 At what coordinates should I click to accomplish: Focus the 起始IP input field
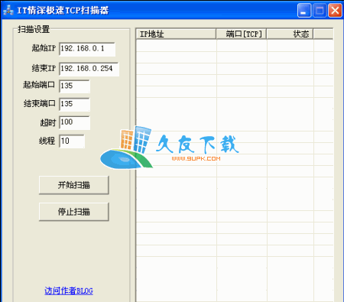87,49
